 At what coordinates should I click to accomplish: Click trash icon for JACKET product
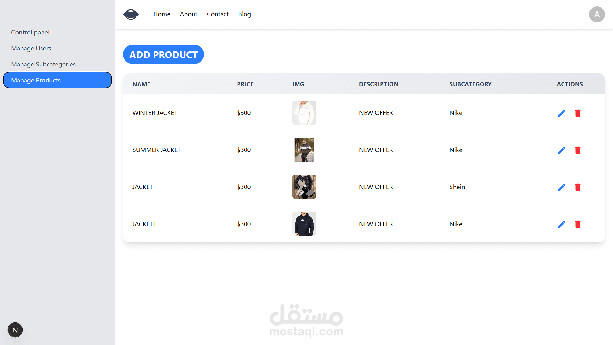[578, 187]
